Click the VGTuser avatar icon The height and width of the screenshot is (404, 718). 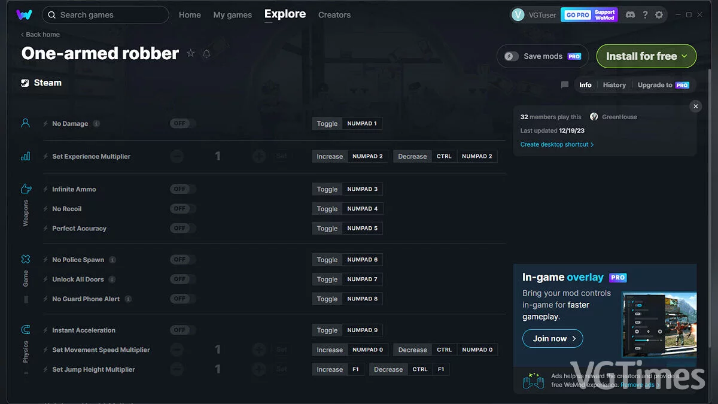(518, 15)
